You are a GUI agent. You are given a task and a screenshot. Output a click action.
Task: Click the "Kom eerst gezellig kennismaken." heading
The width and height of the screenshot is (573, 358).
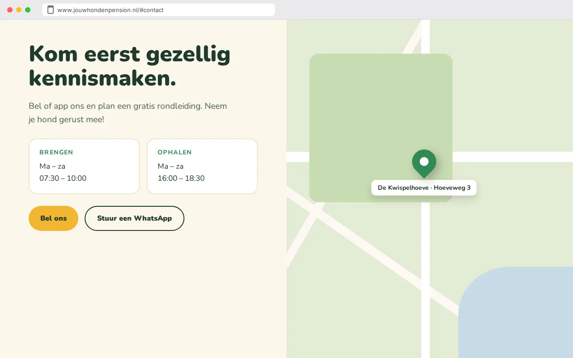[x=129, y=66]
